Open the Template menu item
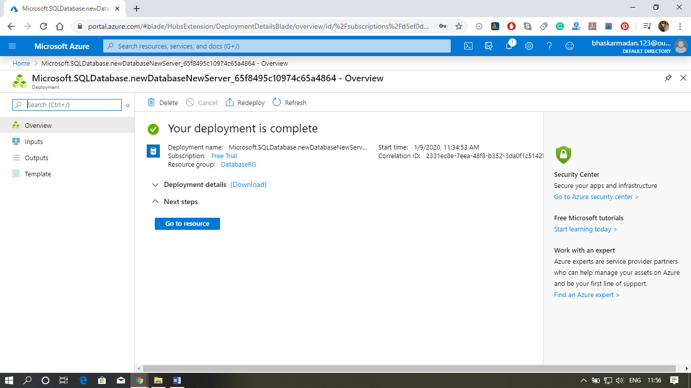691x388 pixels. (x=67, y=174)
